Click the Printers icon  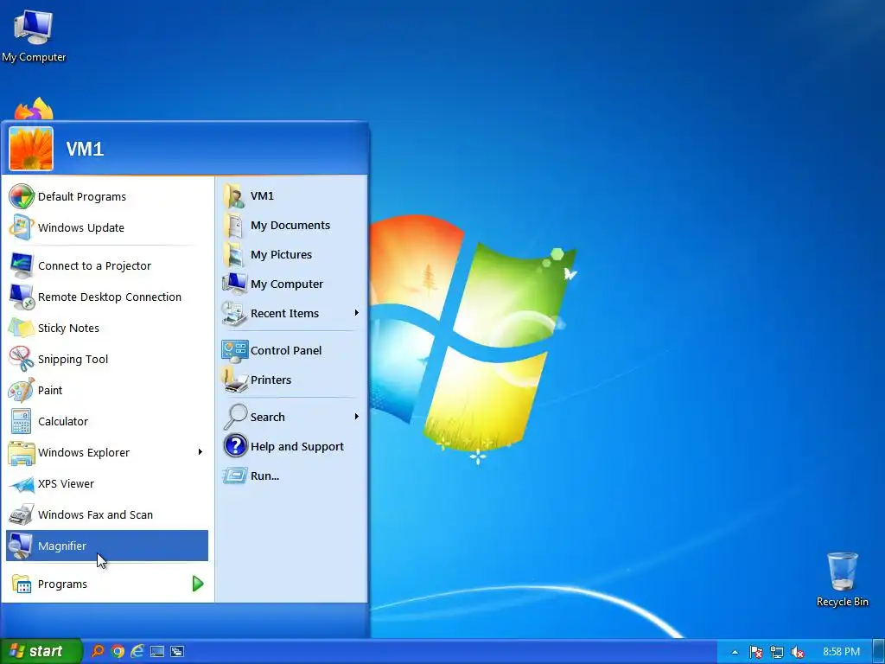(234, 380)
